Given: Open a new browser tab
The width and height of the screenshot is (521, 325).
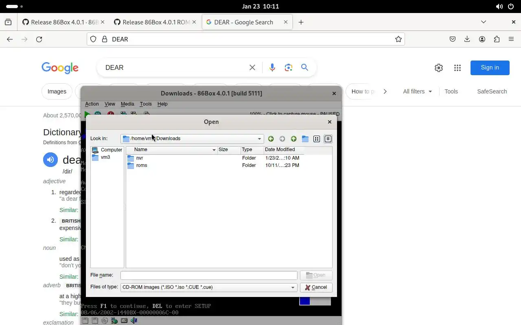Looking at the screenshot, I should pyautogui.click(x=301, y=22).
